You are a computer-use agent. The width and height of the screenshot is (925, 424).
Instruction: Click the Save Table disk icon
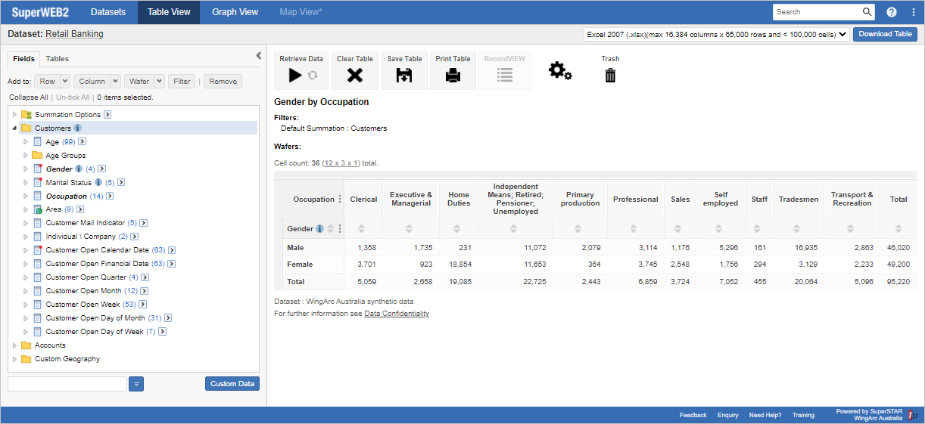pos(404,75)
